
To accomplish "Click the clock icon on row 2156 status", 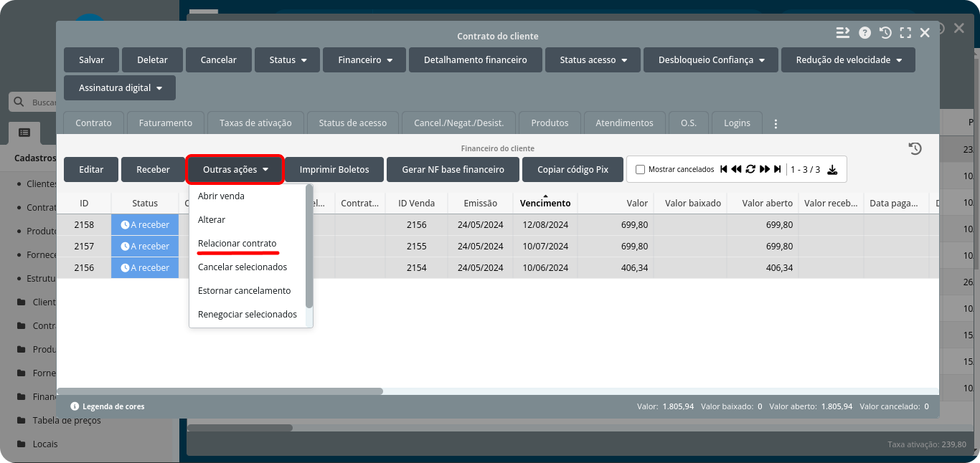I will 125,268.
